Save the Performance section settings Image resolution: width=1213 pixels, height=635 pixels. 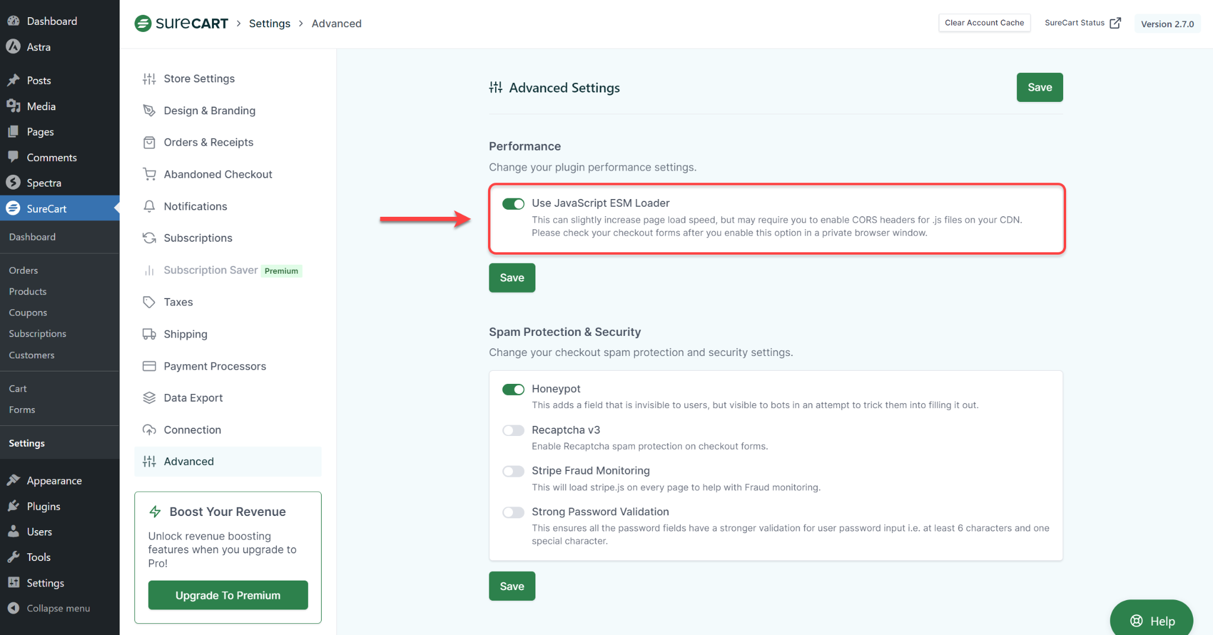click(x=512, y=278)
